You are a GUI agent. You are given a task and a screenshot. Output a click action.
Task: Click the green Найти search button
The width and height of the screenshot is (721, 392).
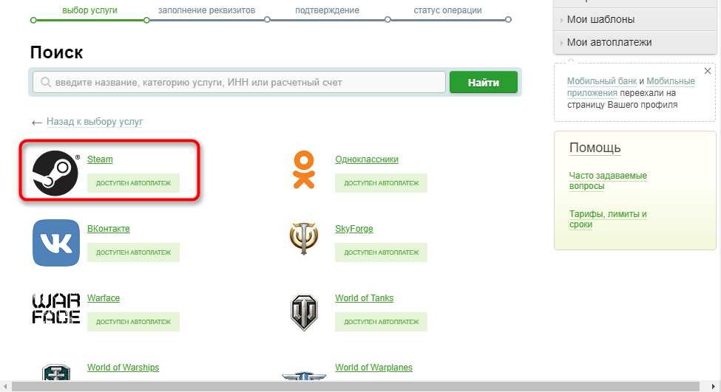tap(484, 82)
